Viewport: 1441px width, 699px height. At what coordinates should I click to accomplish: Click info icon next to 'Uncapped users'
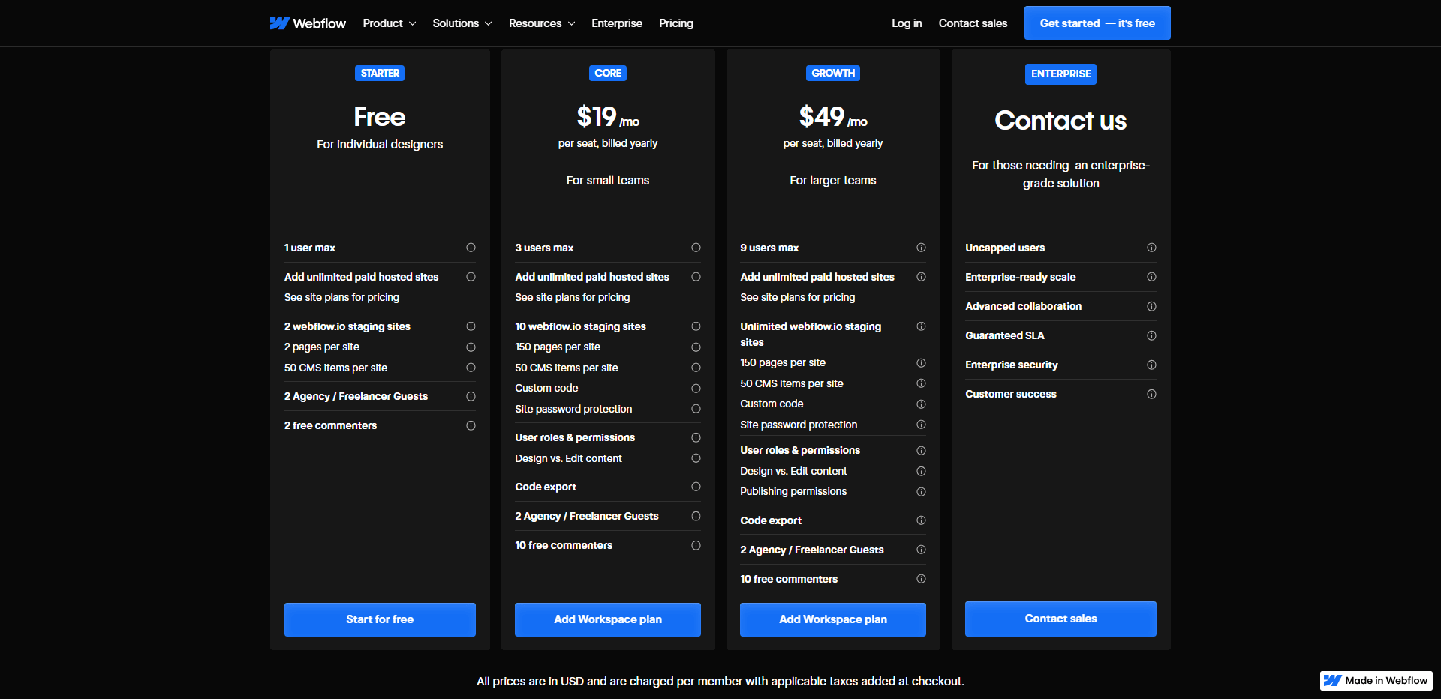tap(1151, 247)
